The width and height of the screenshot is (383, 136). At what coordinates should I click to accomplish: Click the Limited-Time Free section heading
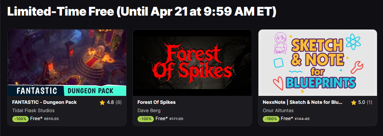click(142, 12)
